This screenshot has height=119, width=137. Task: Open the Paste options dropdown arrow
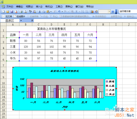pyautogui.click(x=51, y=12)
